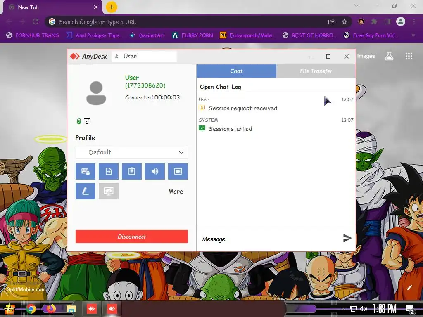Open Google apps grid icon
Image resolution: width=423 pixels, height=317 pixels.
click(x=409, y=56)
